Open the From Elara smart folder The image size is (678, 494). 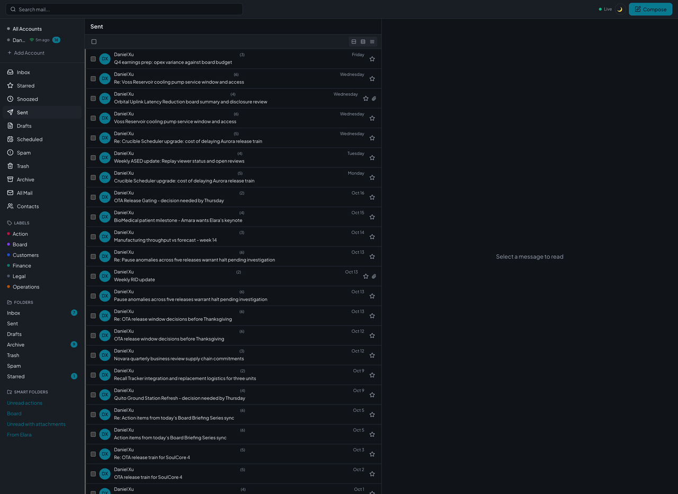click(19, 435)
